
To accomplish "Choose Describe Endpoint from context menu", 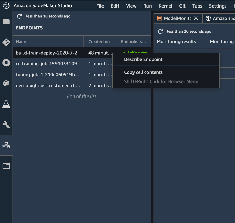I will click(143, 59).
